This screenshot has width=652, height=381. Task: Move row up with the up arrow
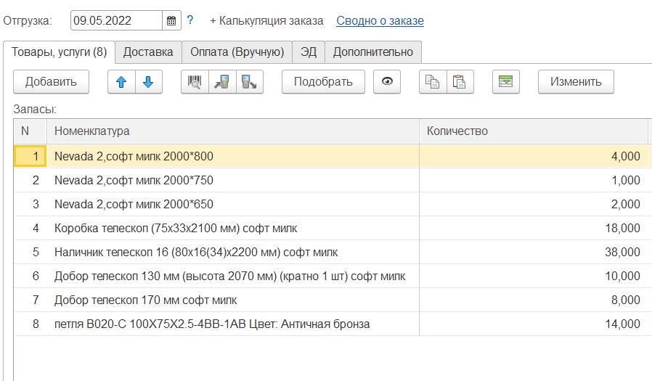click(121, 82)
